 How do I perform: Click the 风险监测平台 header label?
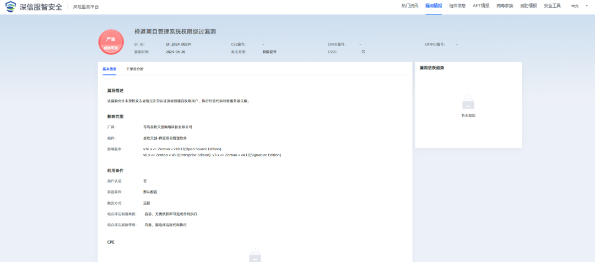[86, 7]
